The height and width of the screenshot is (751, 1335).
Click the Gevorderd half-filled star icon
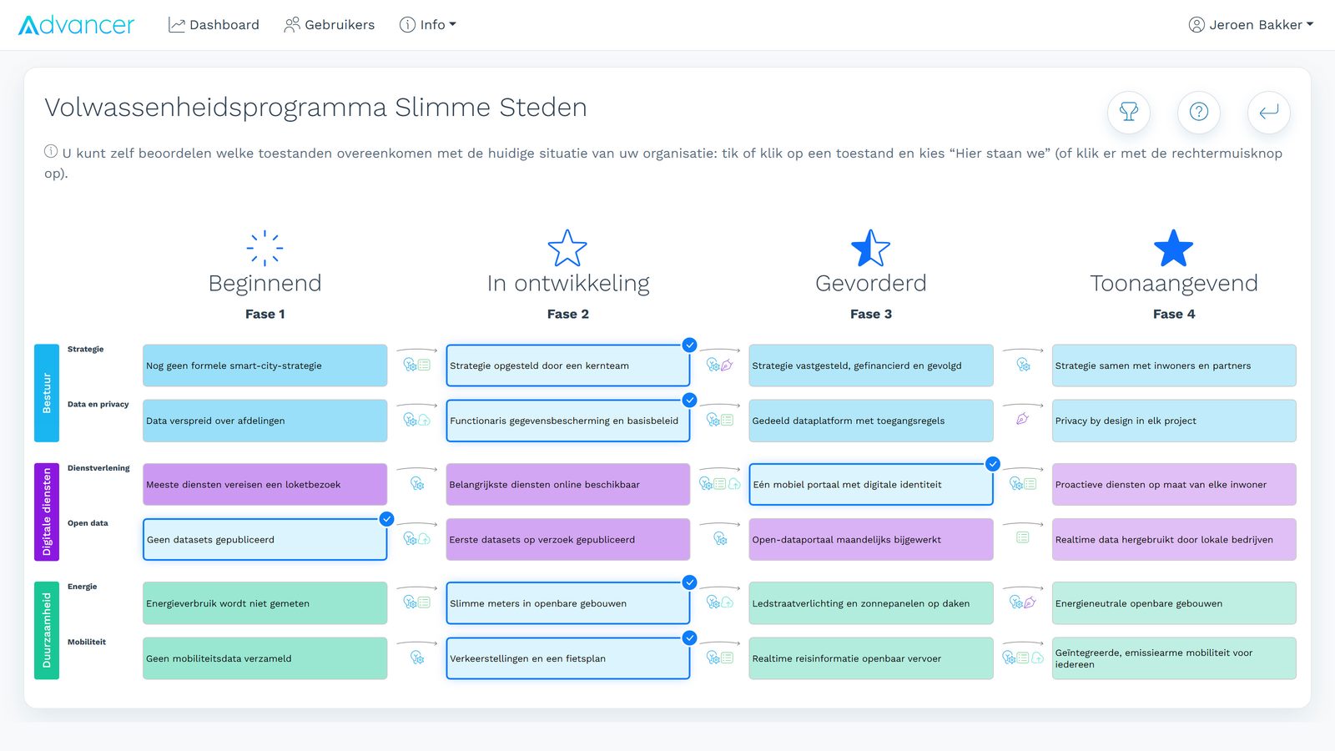pos(870,248)
